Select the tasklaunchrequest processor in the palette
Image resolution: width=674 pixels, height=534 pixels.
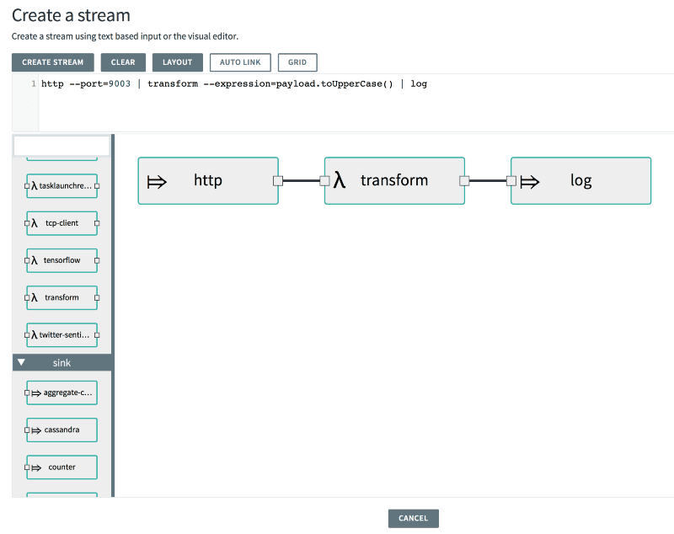pos(62,185)
